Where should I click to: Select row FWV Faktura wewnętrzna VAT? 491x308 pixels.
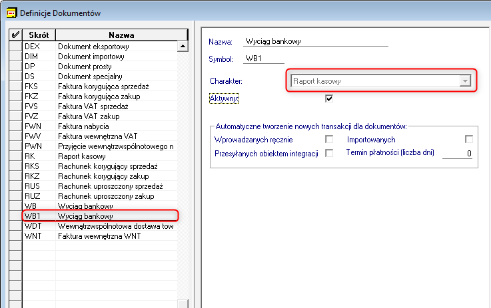(x=100, y=136)
